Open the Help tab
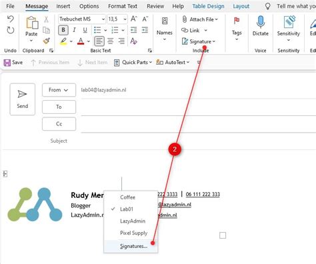Image resolution: width=316 pixels, height=264 pixels. pos(178,6)
